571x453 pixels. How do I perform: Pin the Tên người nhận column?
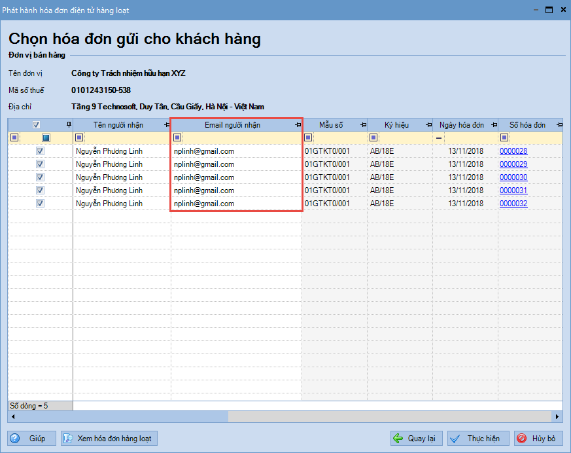167,125
